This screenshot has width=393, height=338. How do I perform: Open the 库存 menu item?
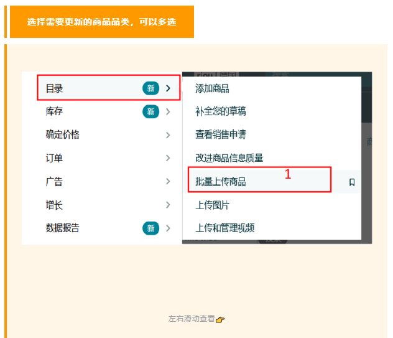coord(55,112)
